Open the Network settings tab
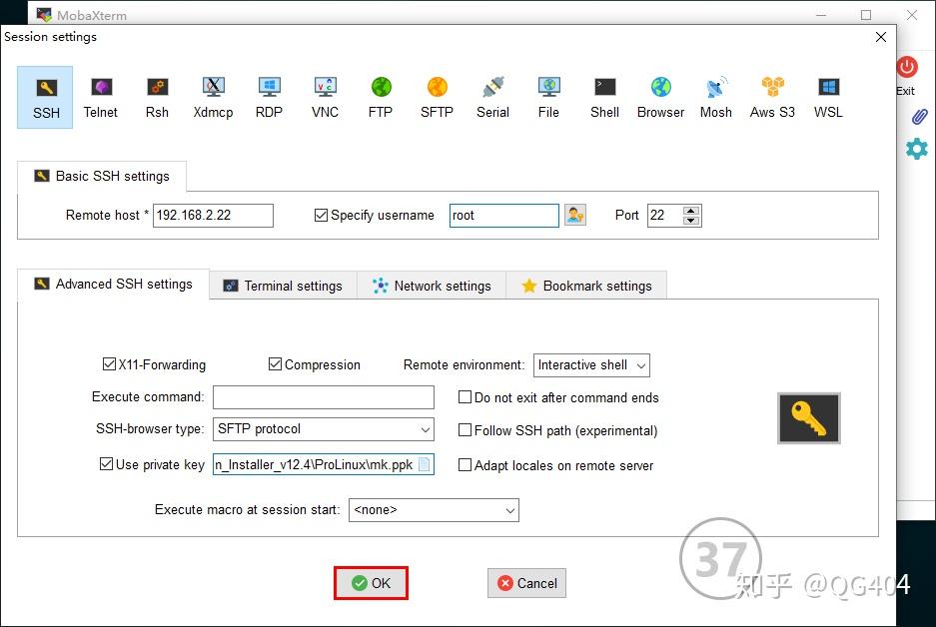 click(433, 286)
